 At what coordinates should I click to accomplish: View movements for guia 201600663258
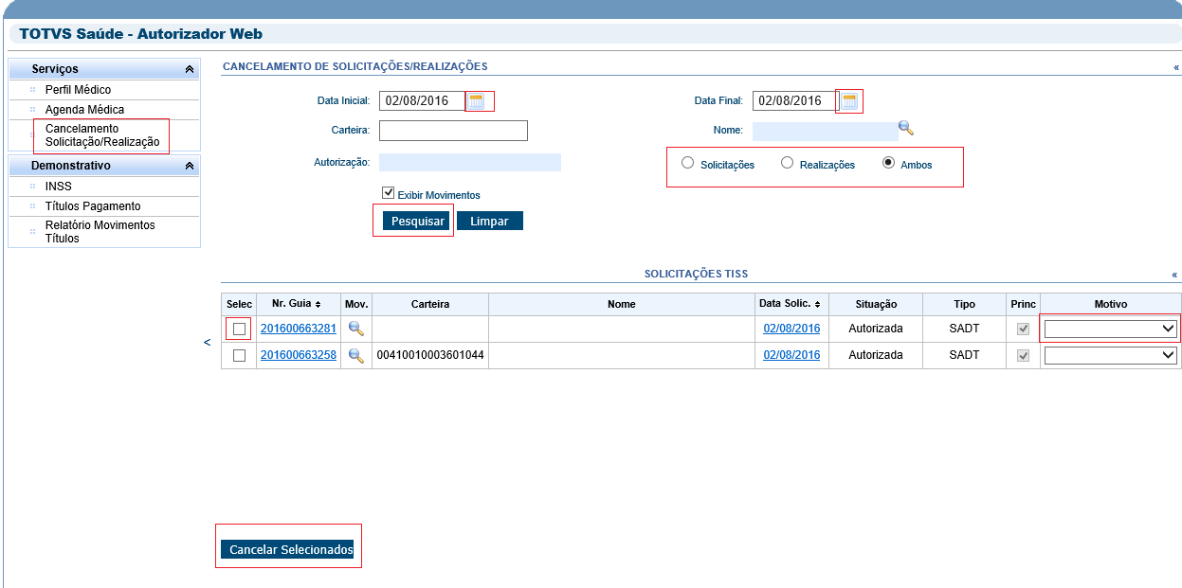(355, 355)
